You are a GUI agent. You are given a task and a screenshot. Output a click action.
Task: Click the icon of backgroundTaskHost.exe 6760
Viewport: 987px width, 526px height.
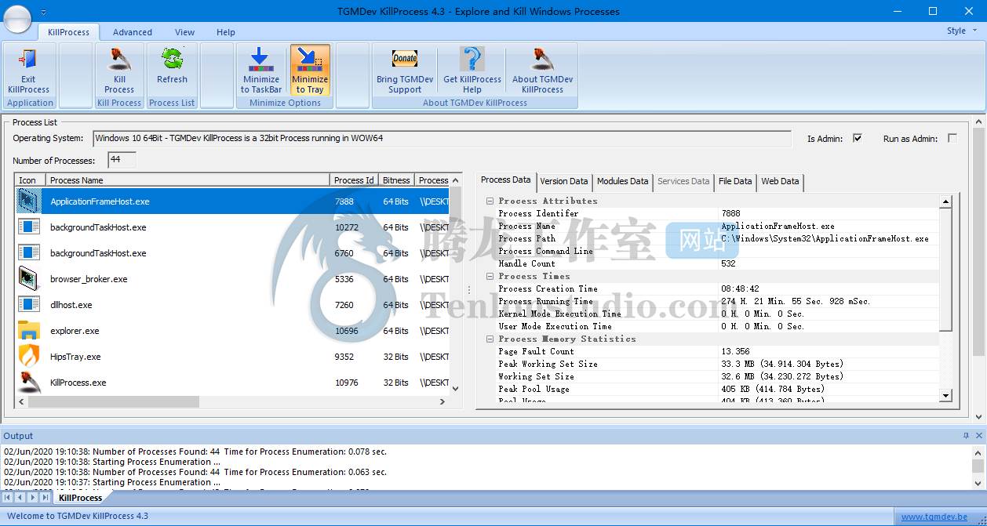[29, 253]
